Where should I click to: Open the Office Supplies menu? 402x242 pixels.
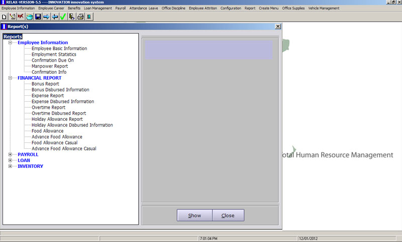pyautogui.click(x=293, y=8)
